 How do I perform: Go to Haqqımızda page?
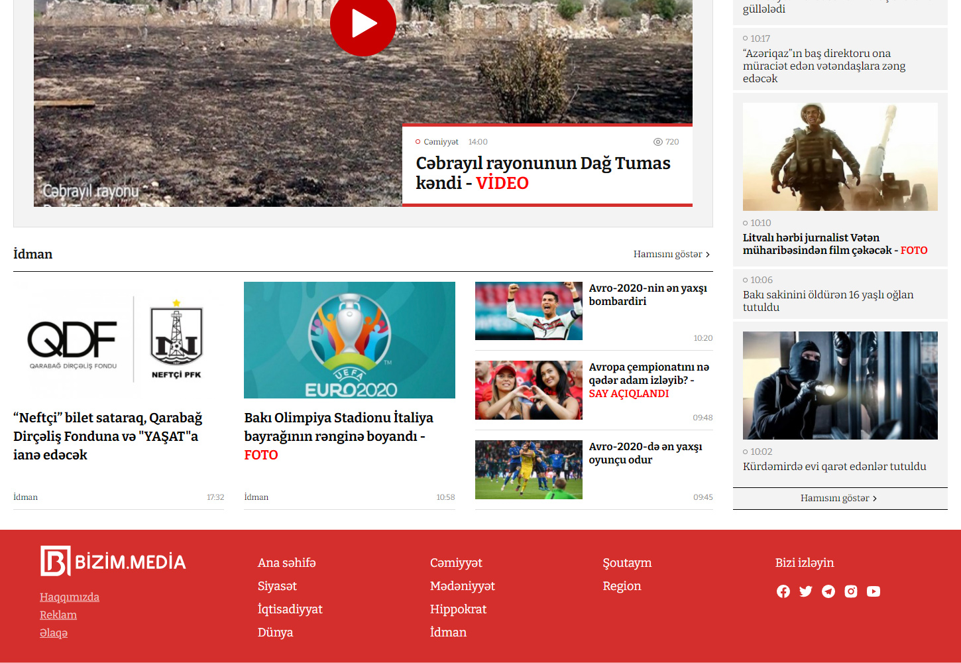(x=70, y=597)
